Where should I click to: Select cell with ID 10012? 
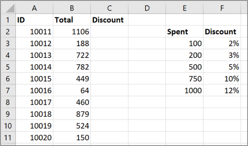tap(34, 44)
